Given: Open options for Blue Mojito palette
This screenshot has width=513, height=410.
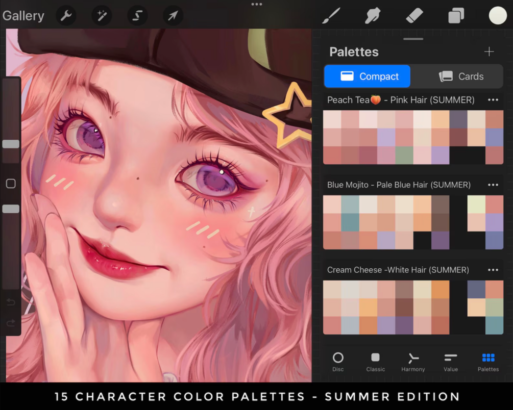Looking at the screenshot, I should (x=493, y=185).
